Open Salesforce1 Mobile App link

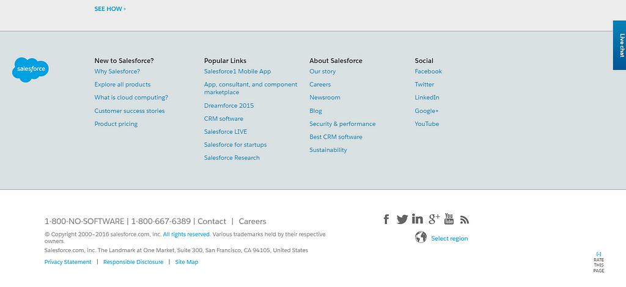237,71
